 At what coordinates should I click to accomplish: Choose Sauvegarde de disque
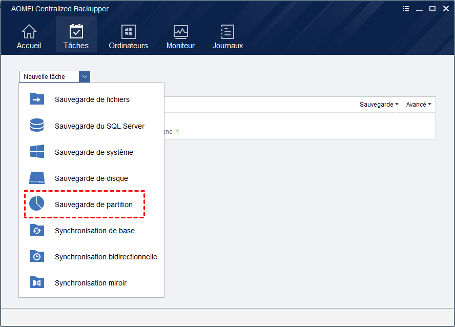(91, 178)
